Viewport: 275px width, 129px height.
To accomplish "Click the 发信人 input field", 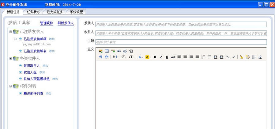I will click(x=181, y=25).
